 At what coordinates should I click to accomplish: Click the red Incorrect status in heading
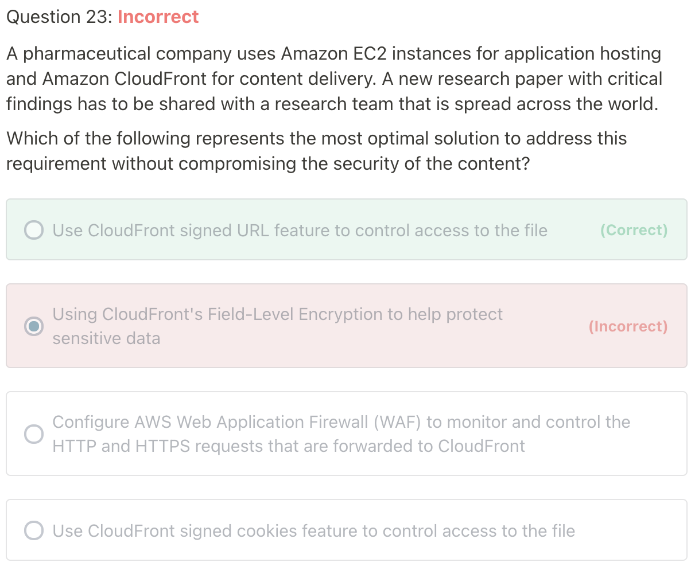pyautogui.click(x=158, y=17)
